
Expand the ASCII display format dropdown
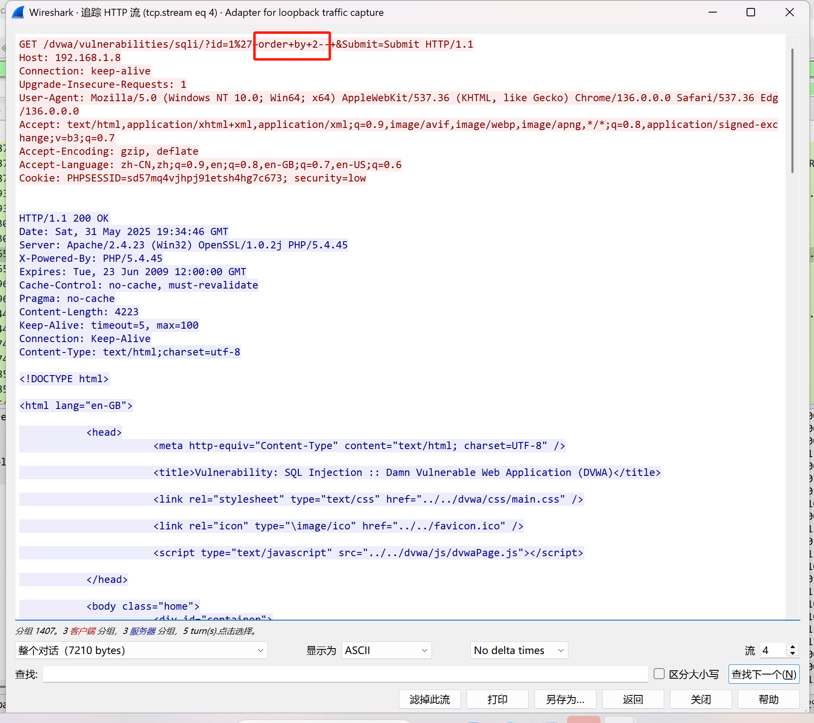tap(386, 650)
